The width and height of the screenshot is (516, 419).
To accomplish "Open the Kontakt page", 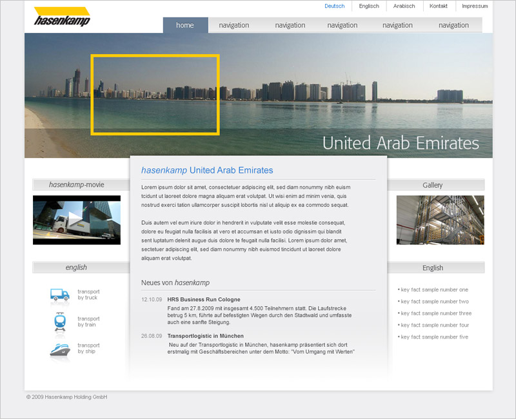I will (439, 6).
